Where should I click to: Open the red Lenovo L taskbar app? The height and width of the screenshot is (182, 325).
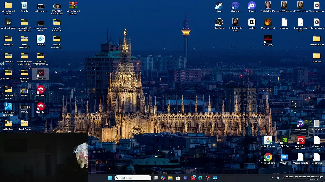pyautogui.click(x=193, y=178)
